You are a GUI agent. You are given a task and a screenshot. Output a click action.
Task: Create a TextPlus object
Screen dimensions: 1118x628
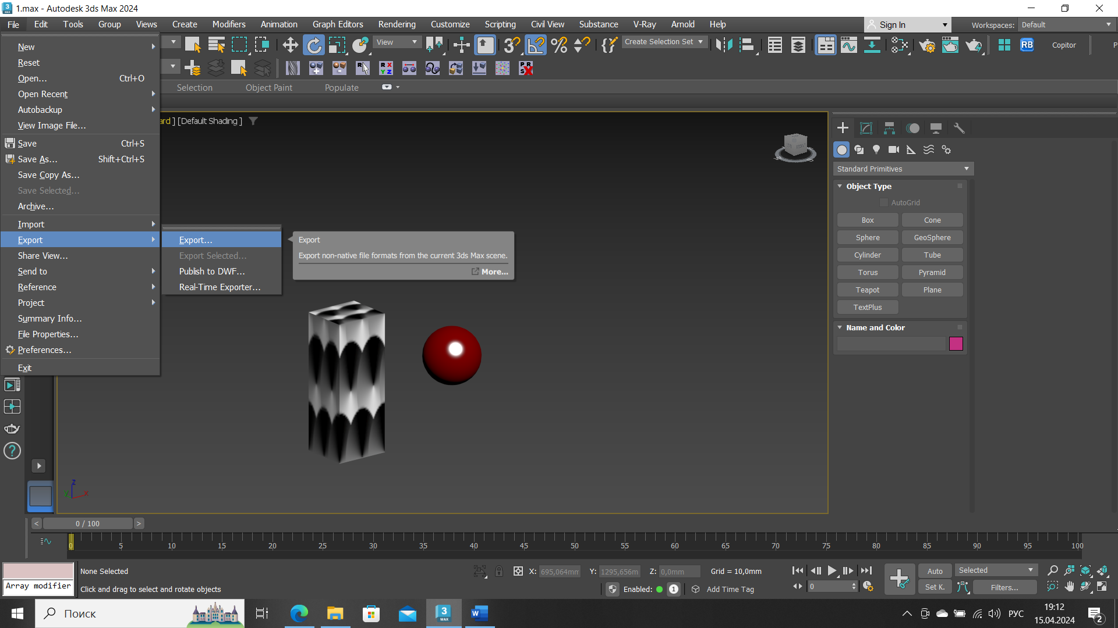click(868, 307)
